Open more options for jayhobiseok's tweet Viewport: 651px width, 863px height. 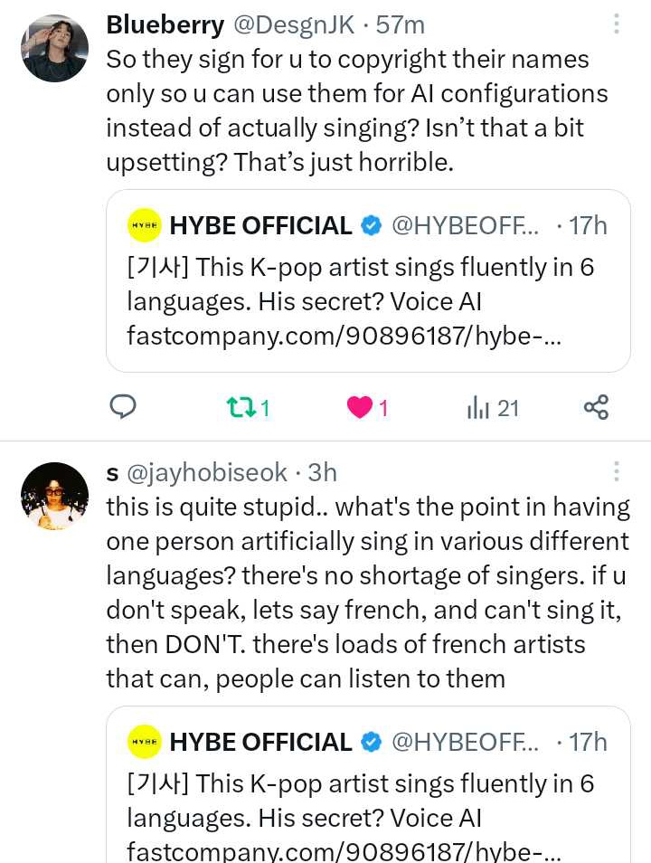click(x=617, y=471)
